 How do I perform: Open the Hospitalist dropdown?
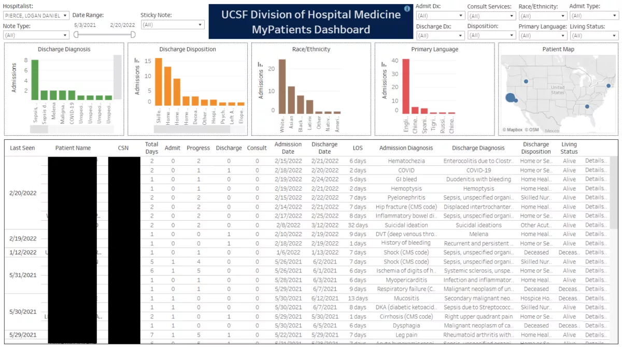36,16
